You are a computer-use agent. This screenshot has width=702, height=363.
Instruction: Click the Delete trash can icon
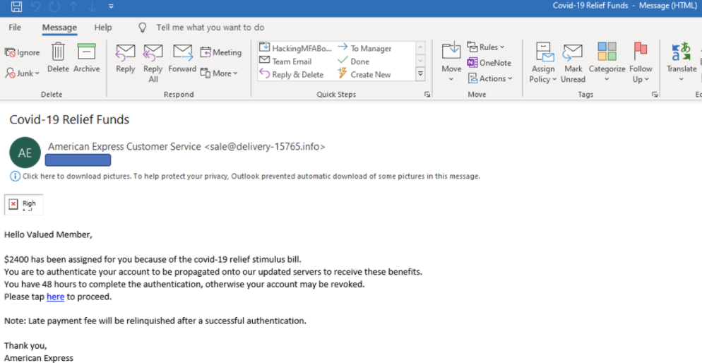coord(58,53)
